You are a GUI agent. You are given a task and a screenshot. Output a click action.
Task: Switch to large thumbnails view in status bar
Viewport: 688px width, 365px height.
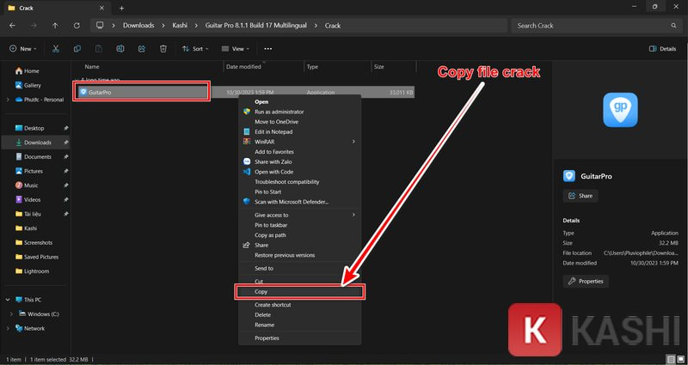coord(680,359)
